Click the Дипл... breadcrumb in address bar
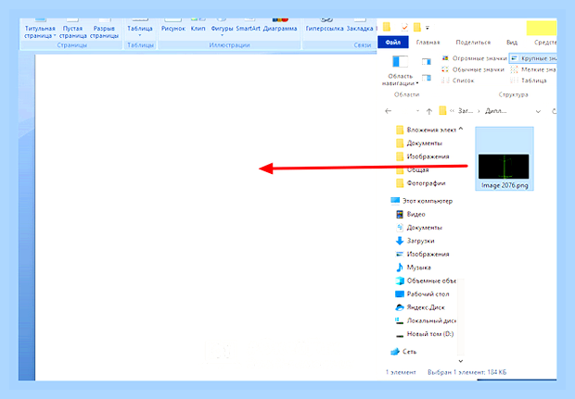Viewport: 575px width, 399px height. (496, 111)
